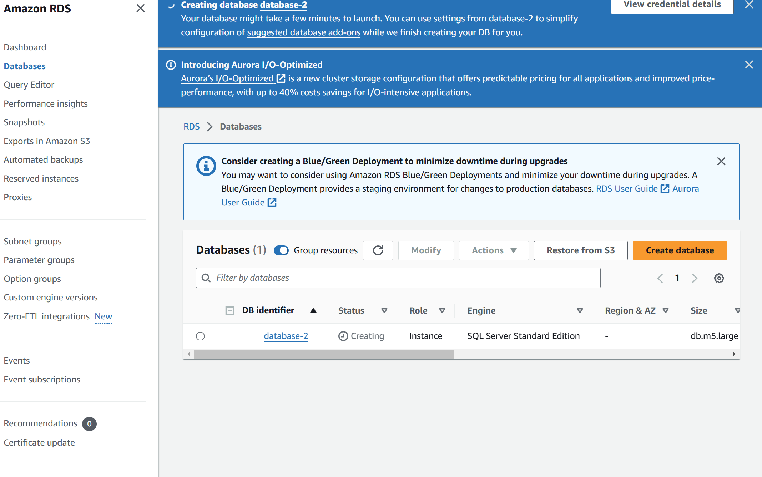Click View credential details button
This screenshot has height=477, width=762.
click(x=672, y=6)
